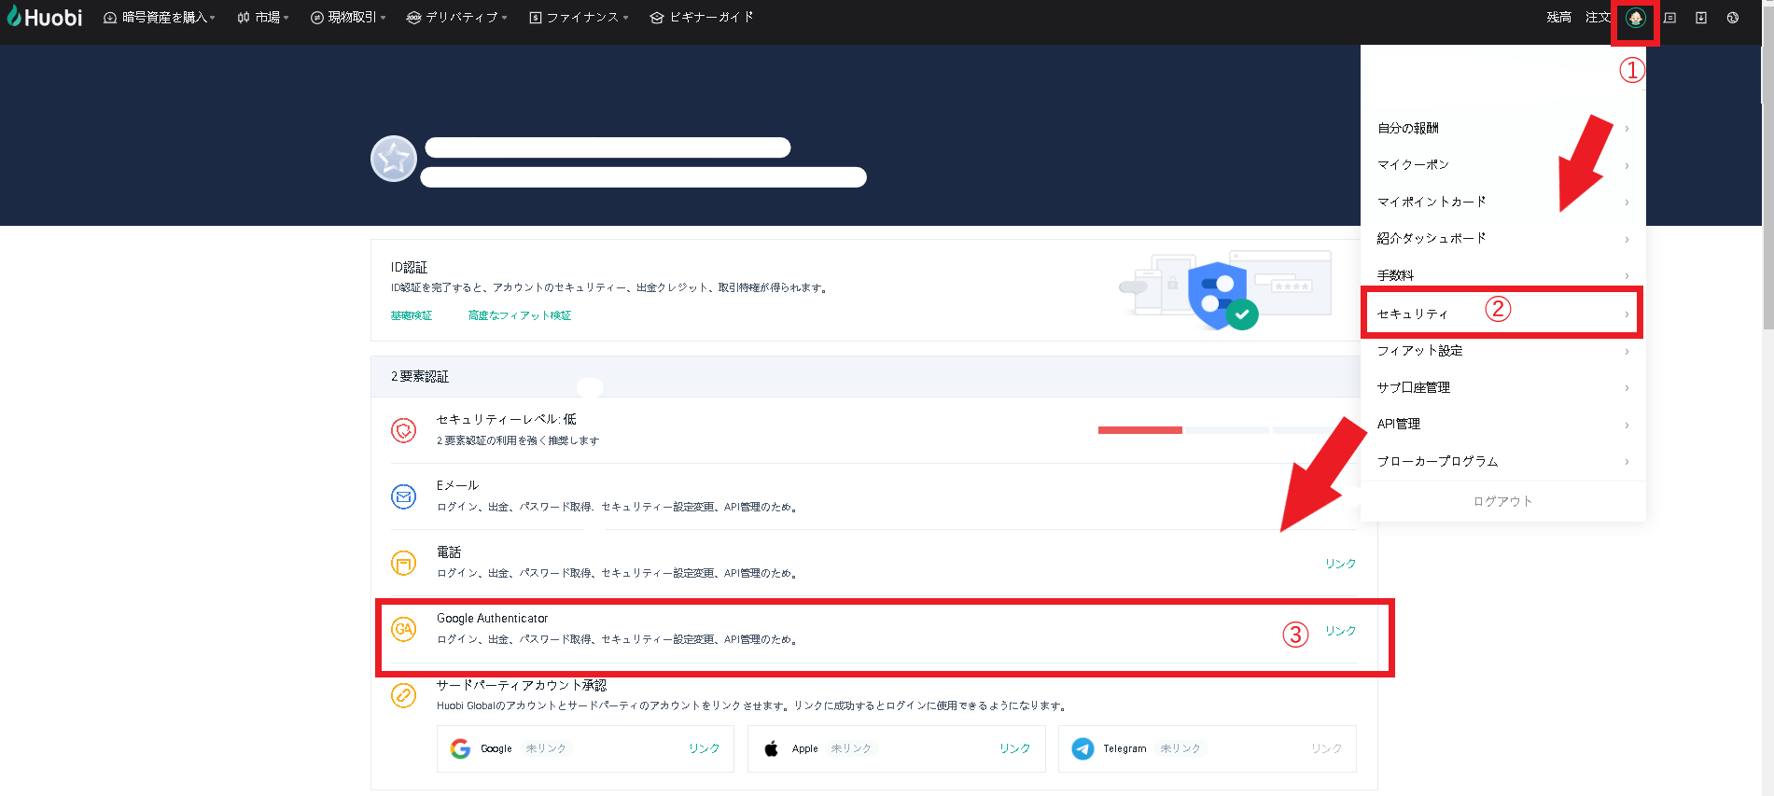Click リンク for Telegram account

coord(1326,748)
